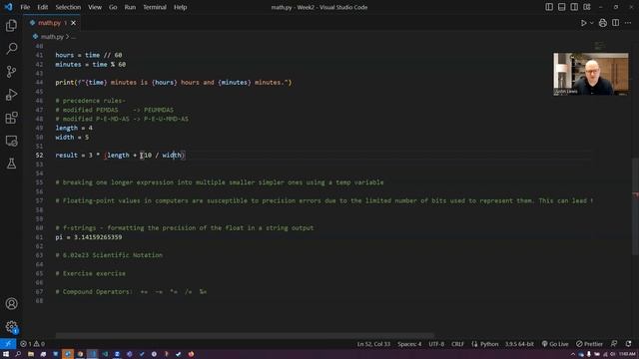Open the Run and Debug view
Screen dimensions: 639x359
pos(11,95)
